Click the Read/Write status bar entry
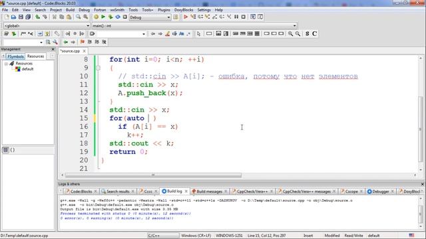 click(x=353, y=236)
